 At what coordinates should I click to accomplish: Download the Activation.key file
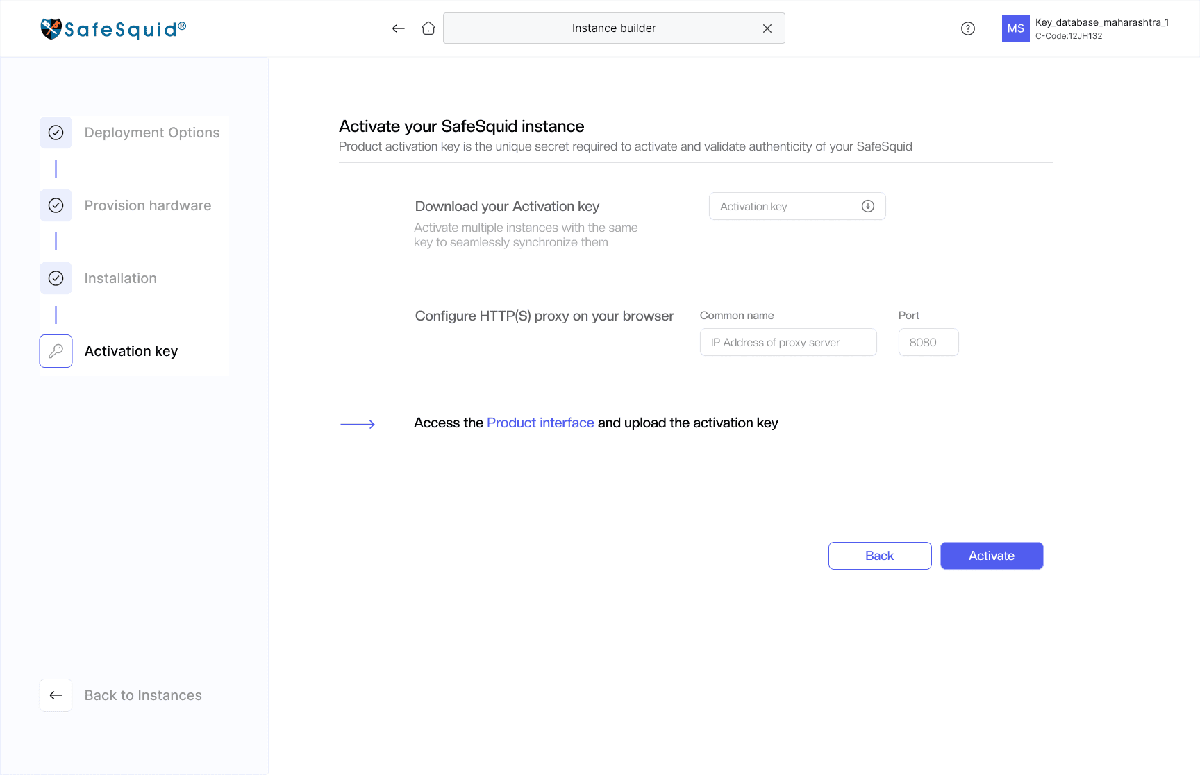point(868,206)
